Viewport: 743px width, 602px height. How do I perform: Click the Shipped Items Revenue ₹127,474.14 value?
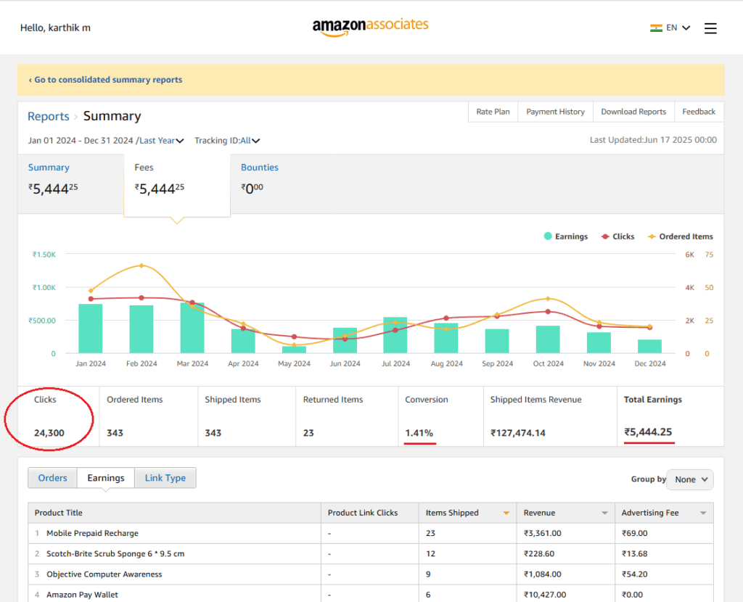pos(517,433)
